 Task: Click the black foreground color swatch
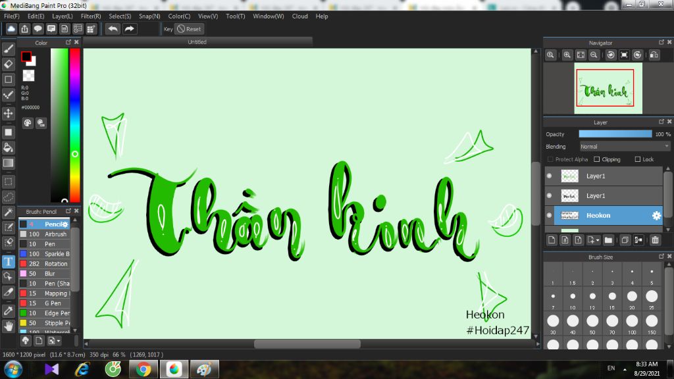[x=26, y=57]
